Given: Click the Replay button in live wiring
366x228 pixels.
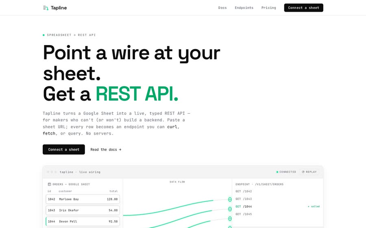Looking at the screenshot, I should pos(309,172).
